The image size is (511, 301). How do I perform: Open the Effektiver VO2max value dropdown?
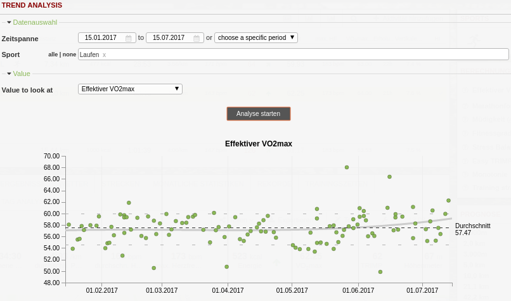click(x=130, y=89)
